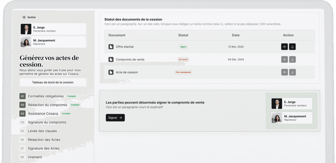Click the Complet badge next to Formalités obligatoires
Viewport: 336px width, 163px height.
[x=72, y=96]
